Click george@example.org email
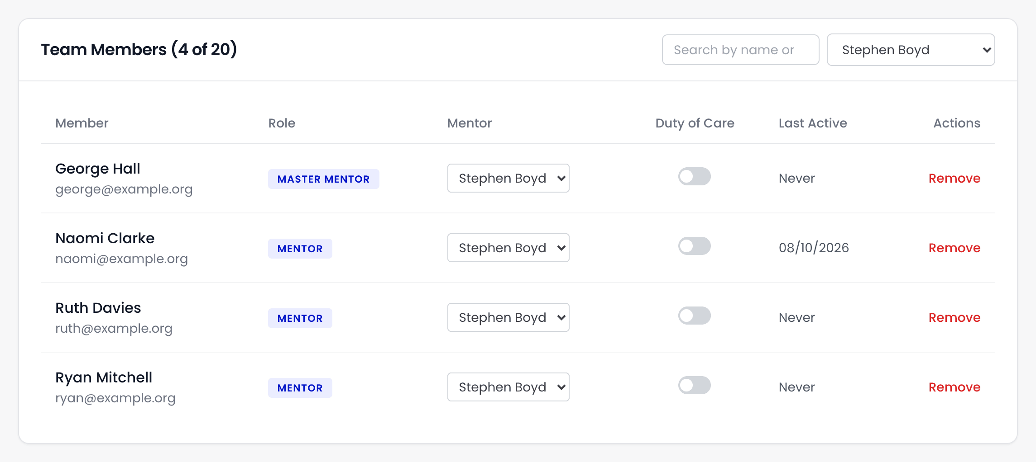The image size is (1036, 462). (124, 189)
